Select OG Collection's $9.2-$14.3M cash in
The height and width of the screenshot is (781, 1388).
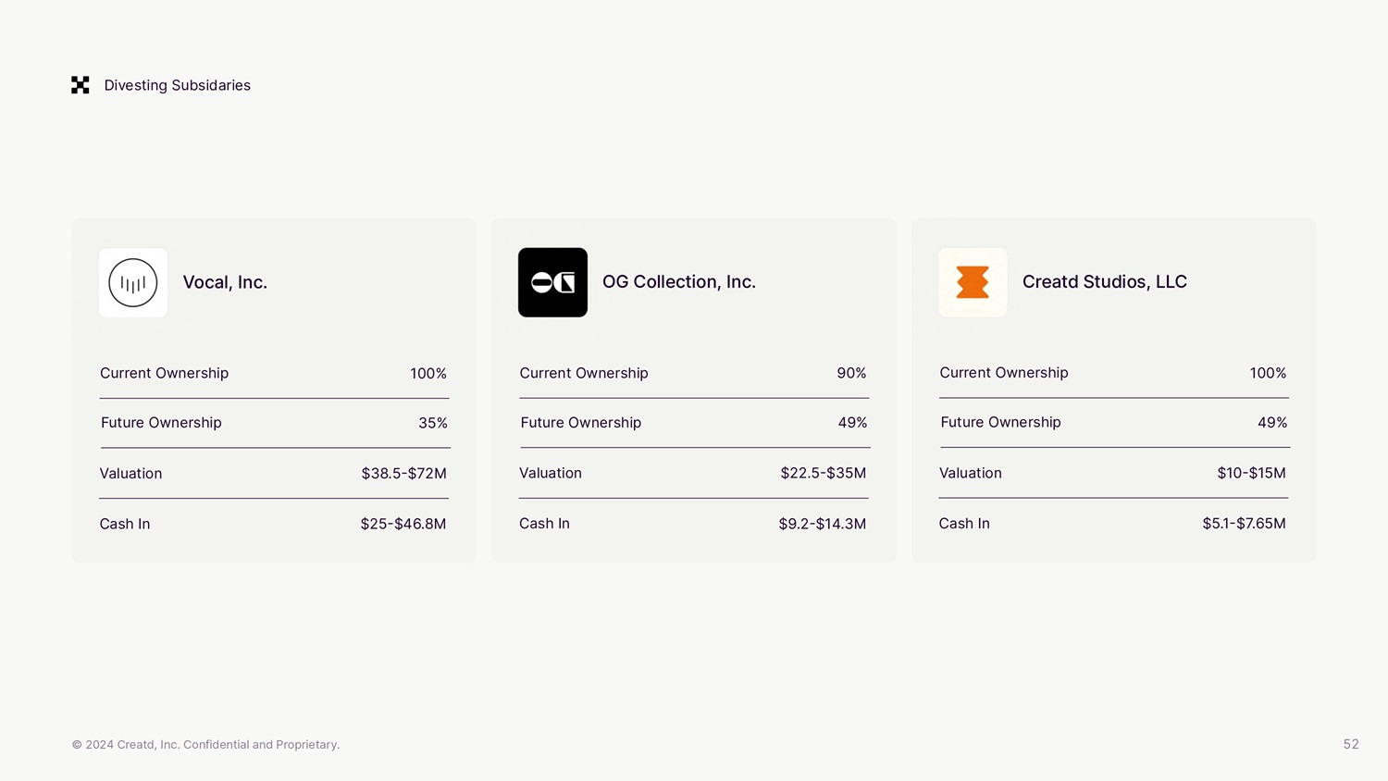822,524
